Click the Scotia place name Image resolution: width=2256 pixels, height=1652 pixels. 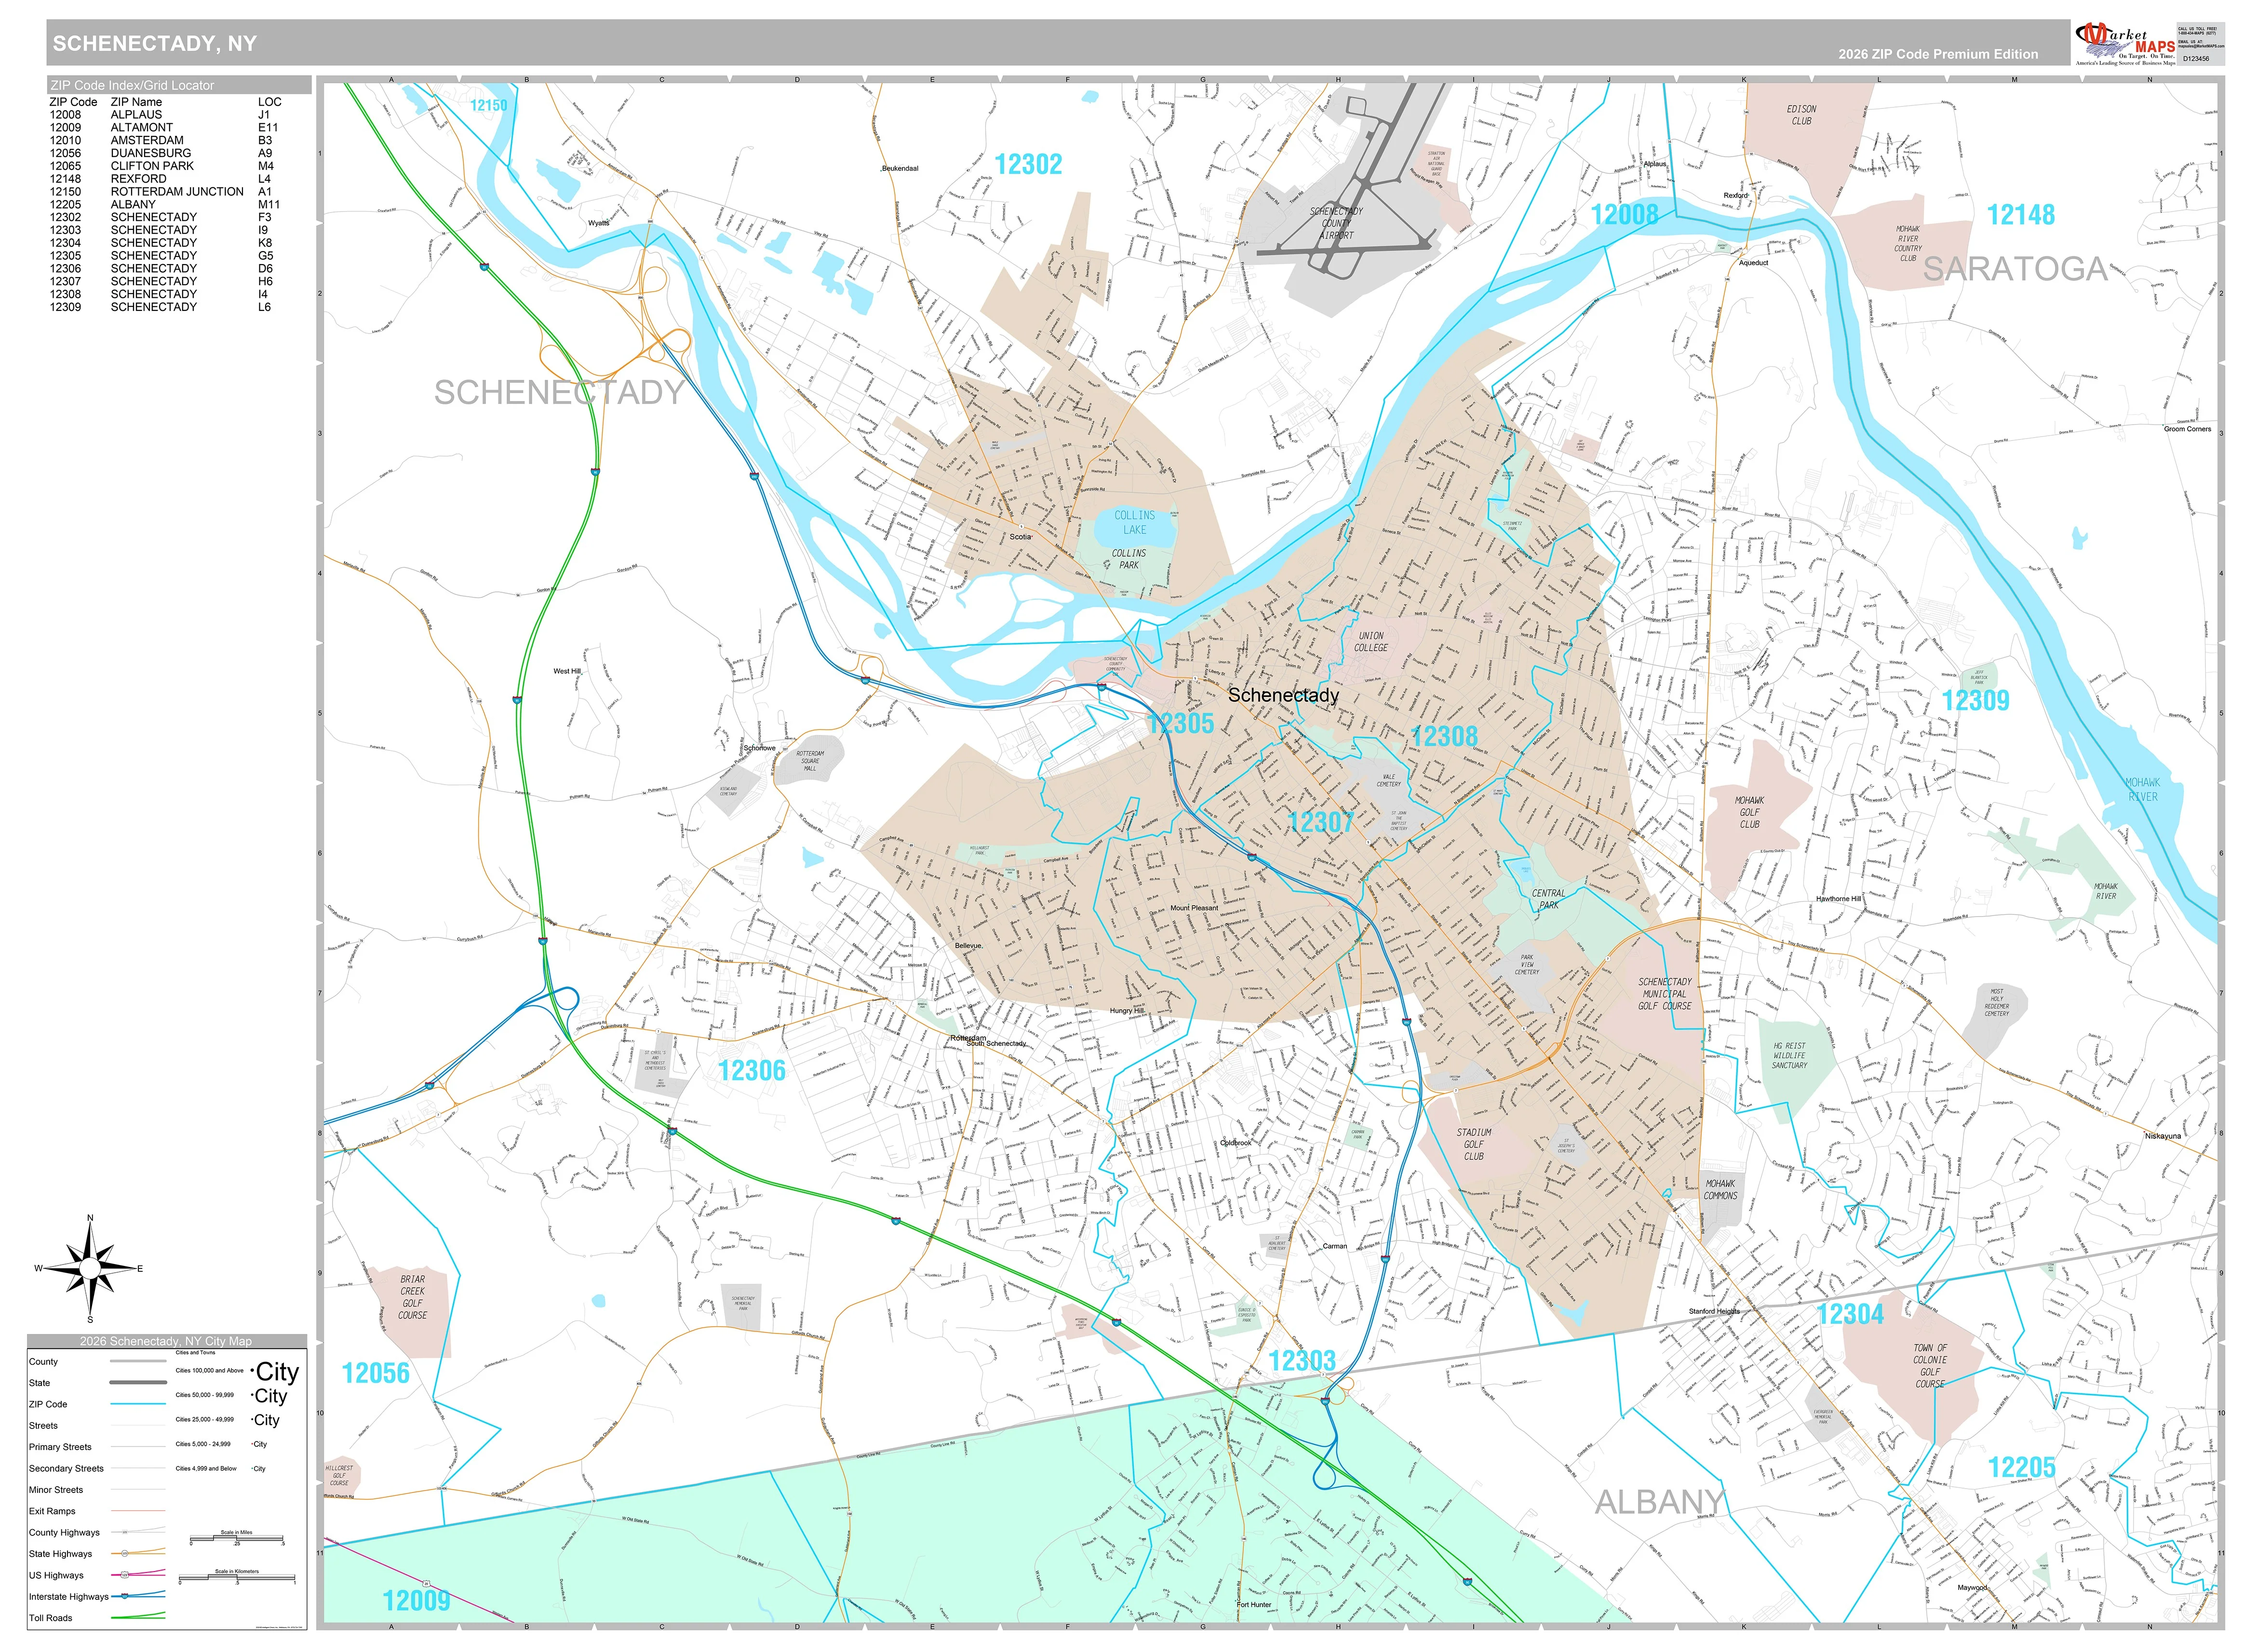(1020, 537)
